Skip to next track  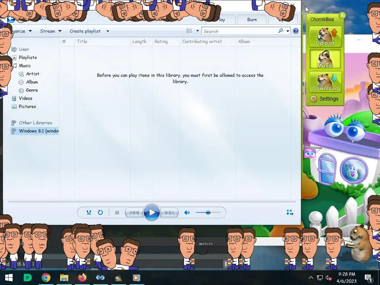[x=169, y=213]
